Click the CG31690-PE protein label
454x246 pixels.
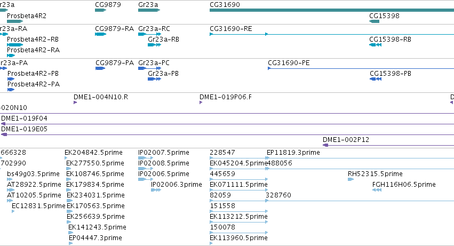click(289, 63)
